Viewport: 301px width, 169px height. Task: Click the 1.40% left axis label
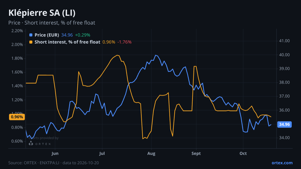pyautogui.click(x=17, y=86)
